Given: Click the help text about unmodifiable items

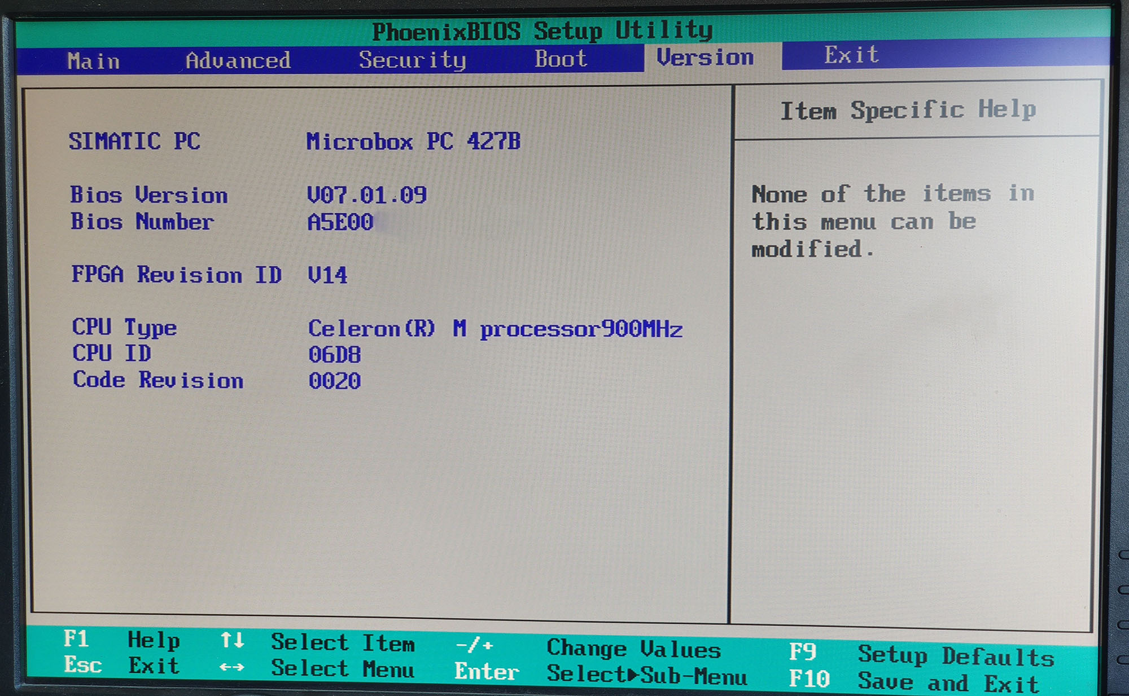Looking at the screenshot, I should (893, 221).
